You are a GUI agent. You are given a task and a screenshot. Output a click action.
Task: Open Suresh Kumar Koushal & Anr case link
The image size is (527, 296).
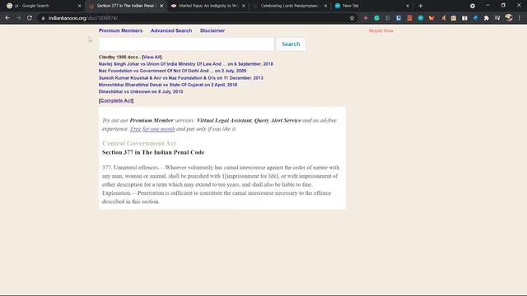181,78
